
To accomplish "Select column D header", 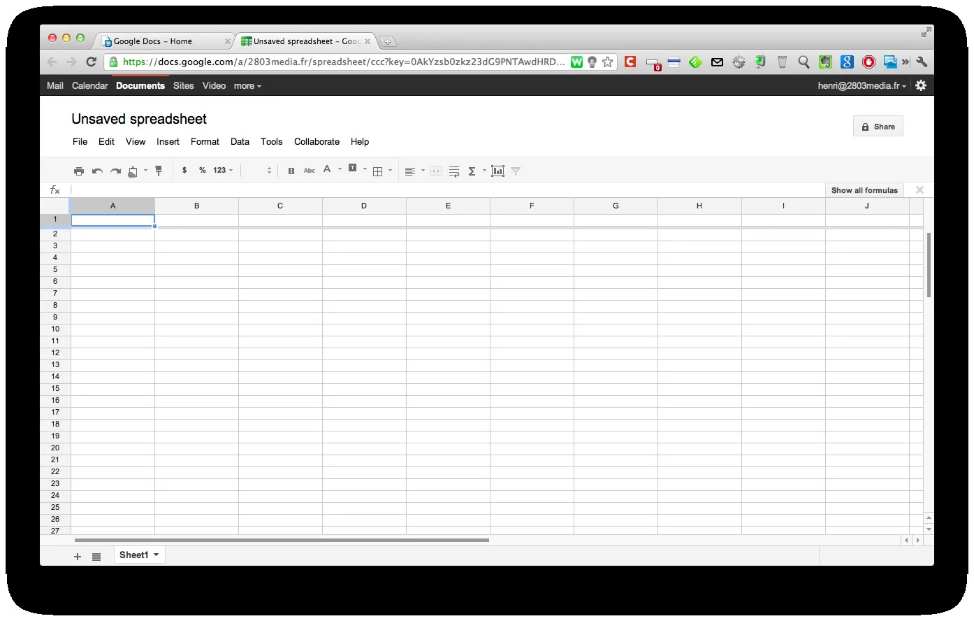I will pyautogui.click(x=364, y=206).
